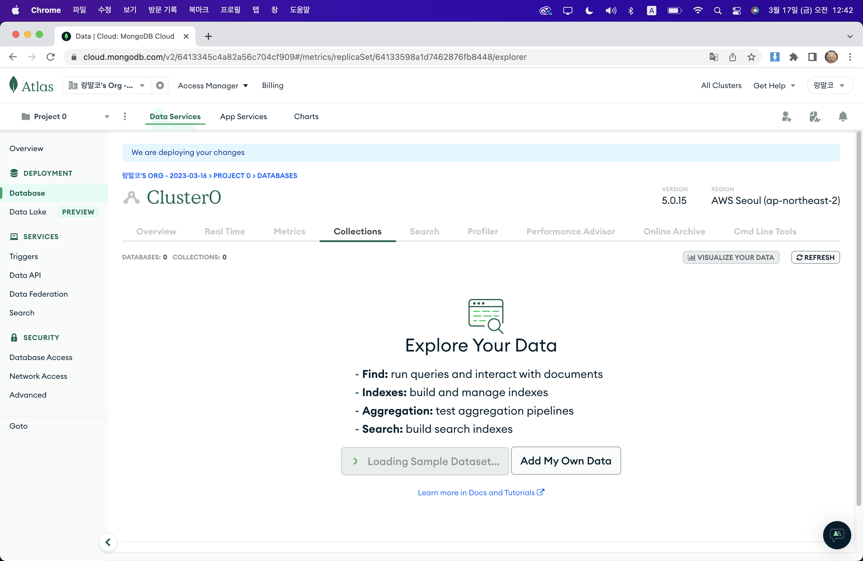Switch to the Data Services tab
Viewport: 863px width, 561px height.
175,117
